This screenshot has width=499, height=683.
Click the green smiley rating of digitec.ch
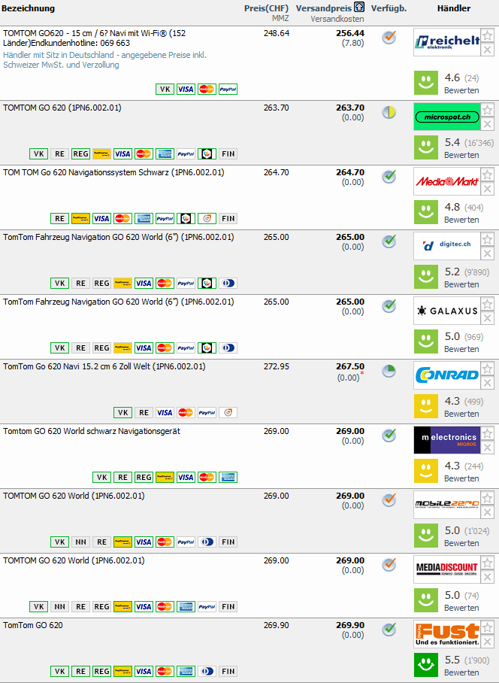[426, 277]
